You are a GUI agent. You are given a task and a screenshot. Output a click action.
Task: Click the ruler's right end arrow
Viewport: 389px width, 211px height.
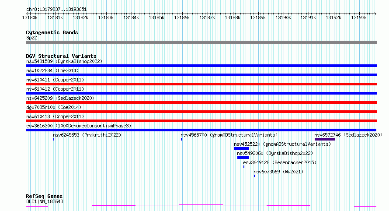point(375,14)
